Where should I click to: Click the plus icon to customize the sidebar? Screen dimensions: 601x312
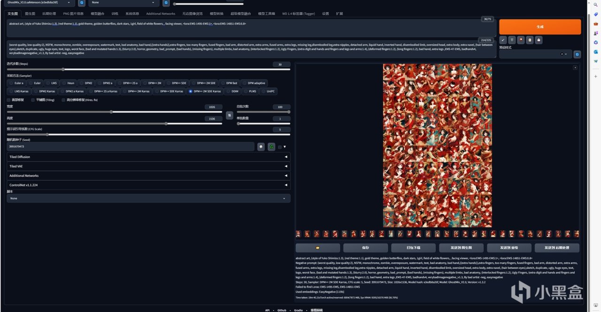[x=595, y=76]
